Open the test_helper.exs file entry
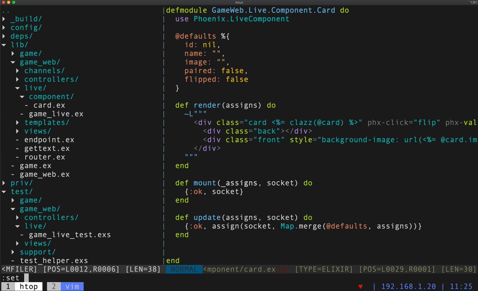Screen dimensions: 478x291 [x=53, y=261]
